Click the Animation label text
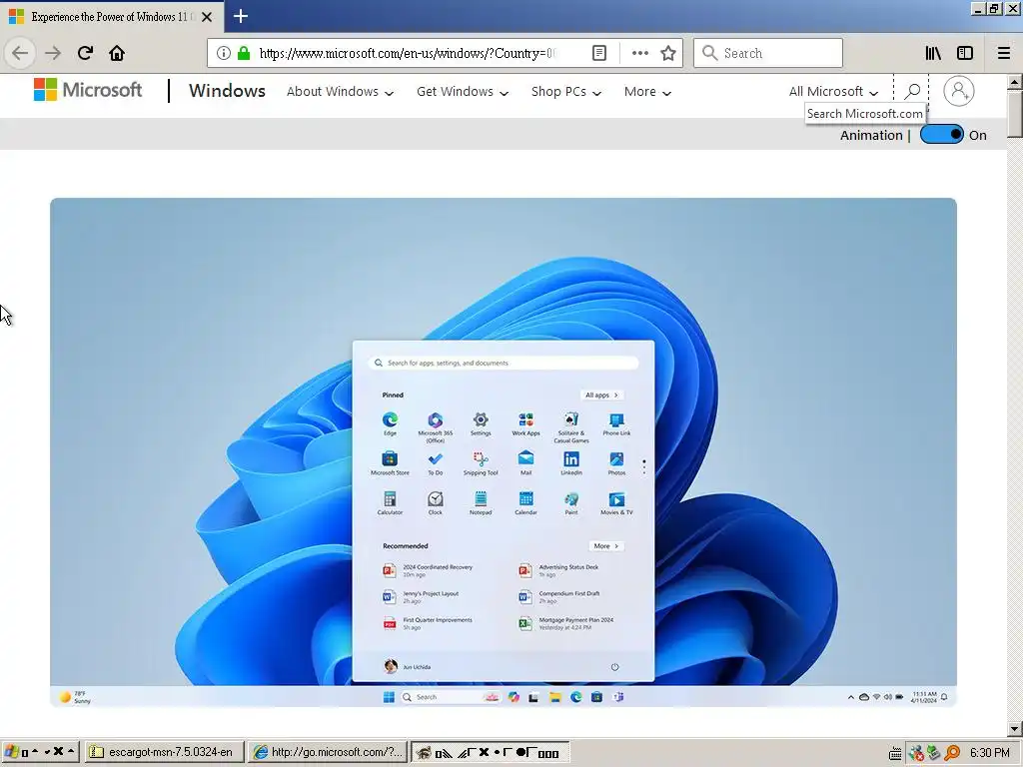 (x=871, y=135)
